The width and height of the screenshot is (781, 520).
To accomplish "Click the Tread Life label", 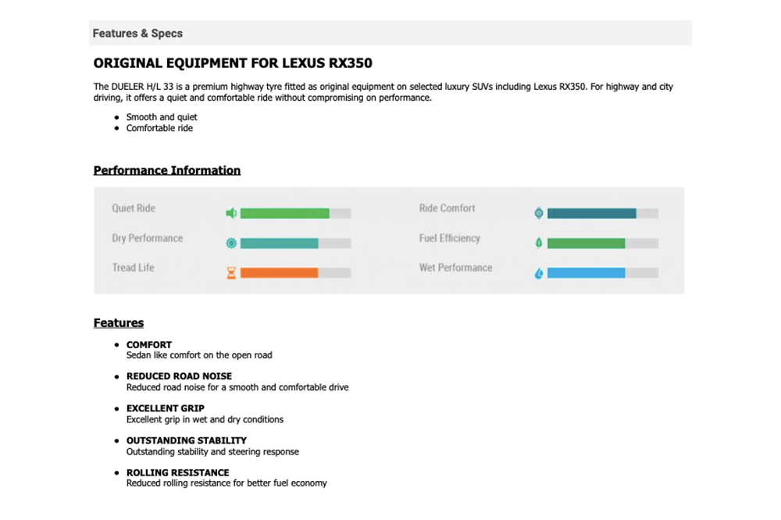I will click(133, 268).
